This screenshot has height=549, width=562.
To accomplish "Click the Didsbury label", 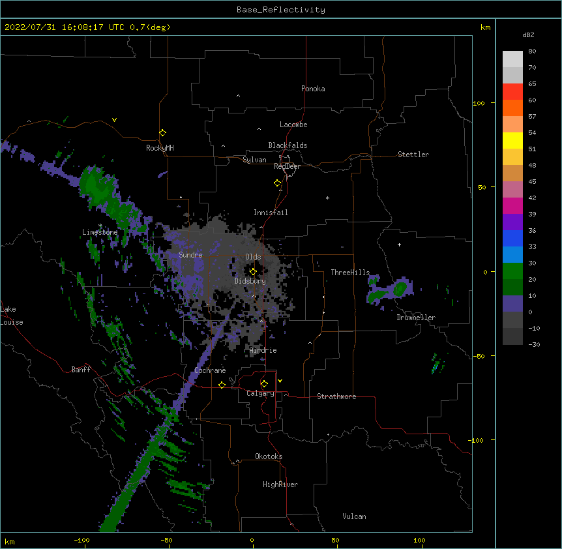I will 250,281.
